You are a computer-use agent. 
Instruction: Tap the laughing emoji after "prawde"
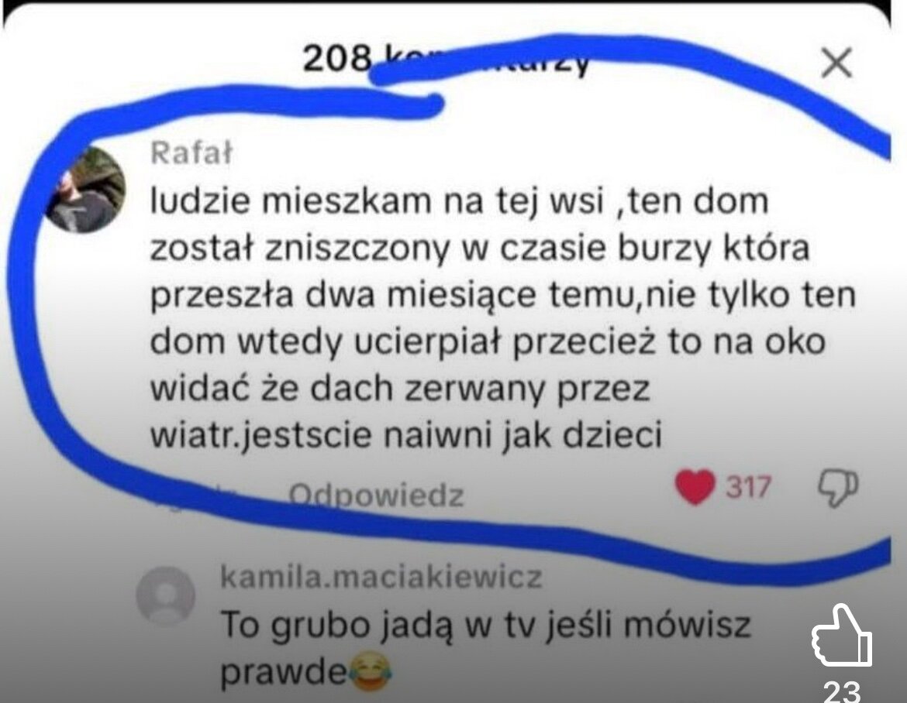(x=371, y=671)
